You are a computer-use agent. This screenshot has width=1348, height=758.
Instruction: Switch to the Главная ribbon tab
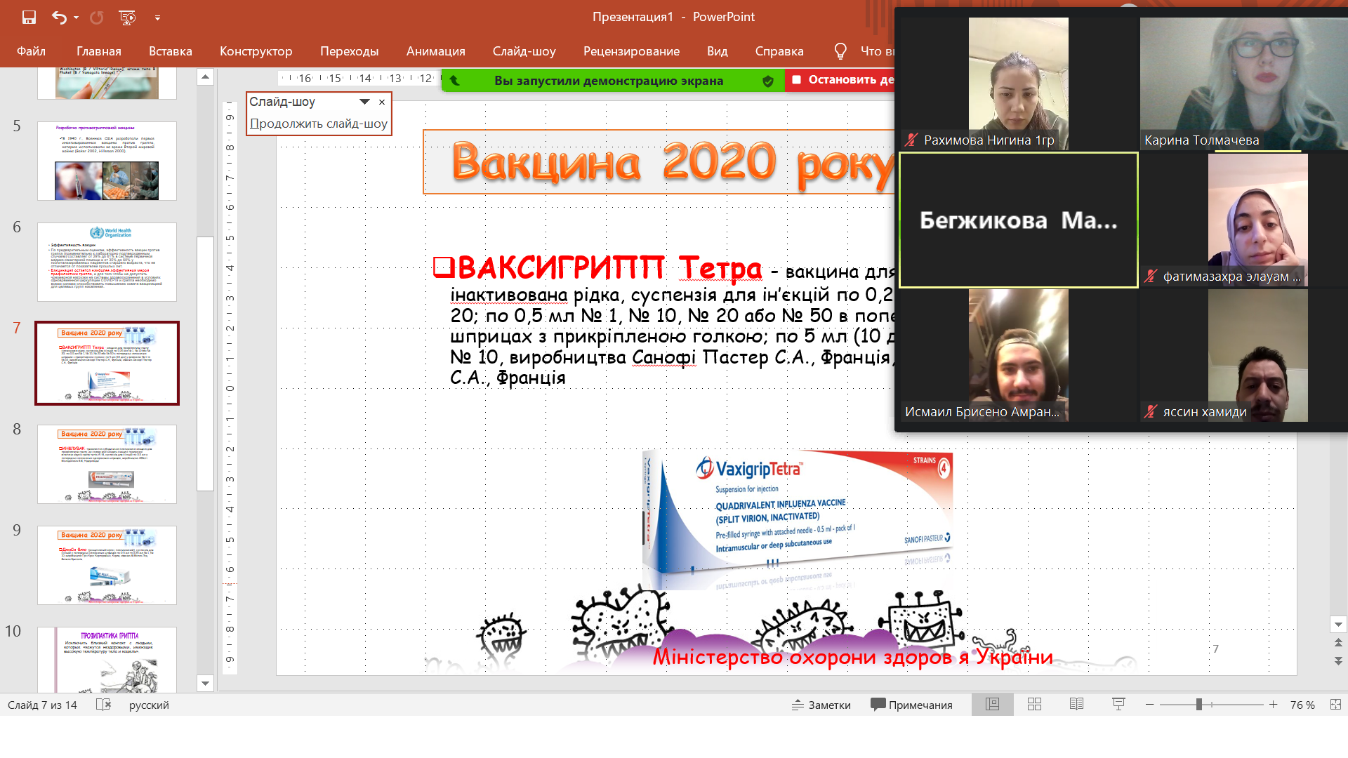(x=99, y=51)
